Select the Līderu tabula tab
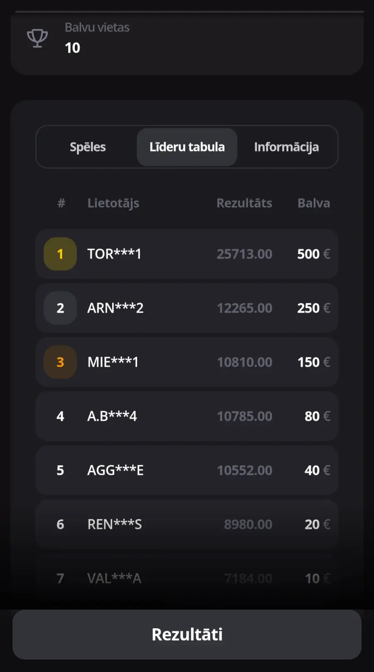The image size is (374, 672). coord(187,147)
